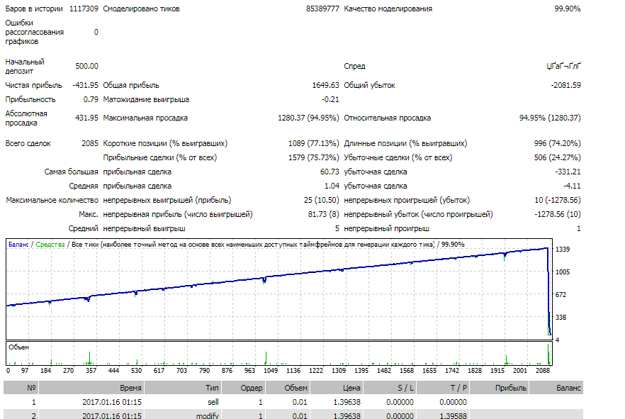Click the 'T / P' column header
Viewport: 625px width, 419px height.
[443, 388]
